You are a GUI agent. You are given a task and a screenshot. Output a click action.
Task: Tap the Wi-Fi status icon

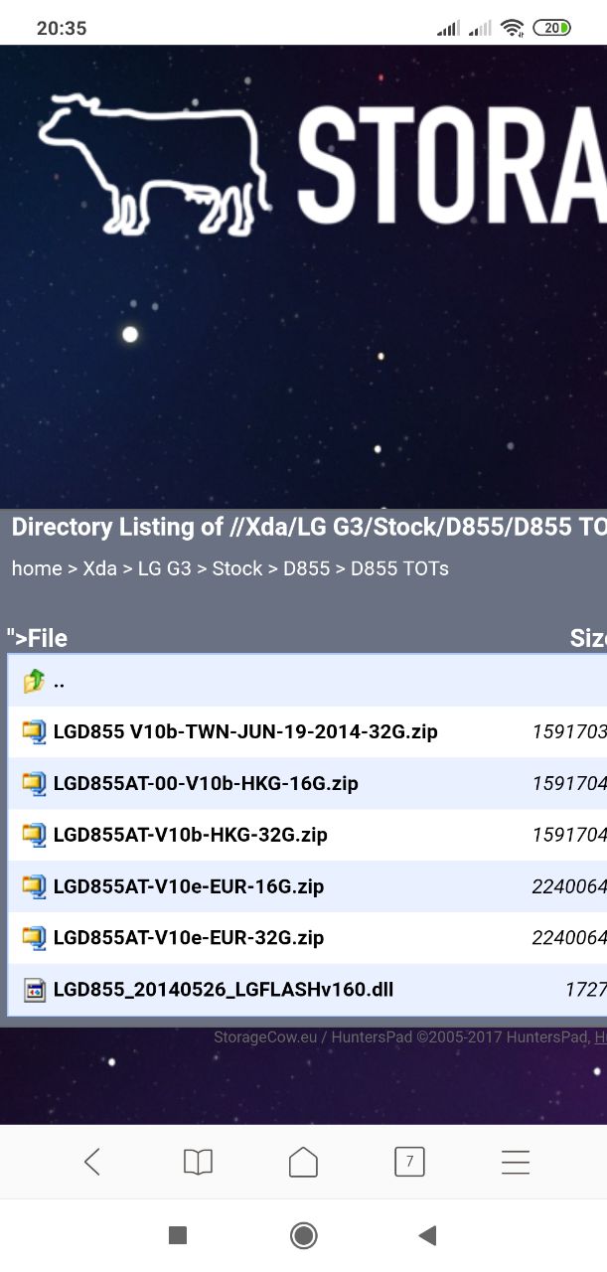(513, 28)
